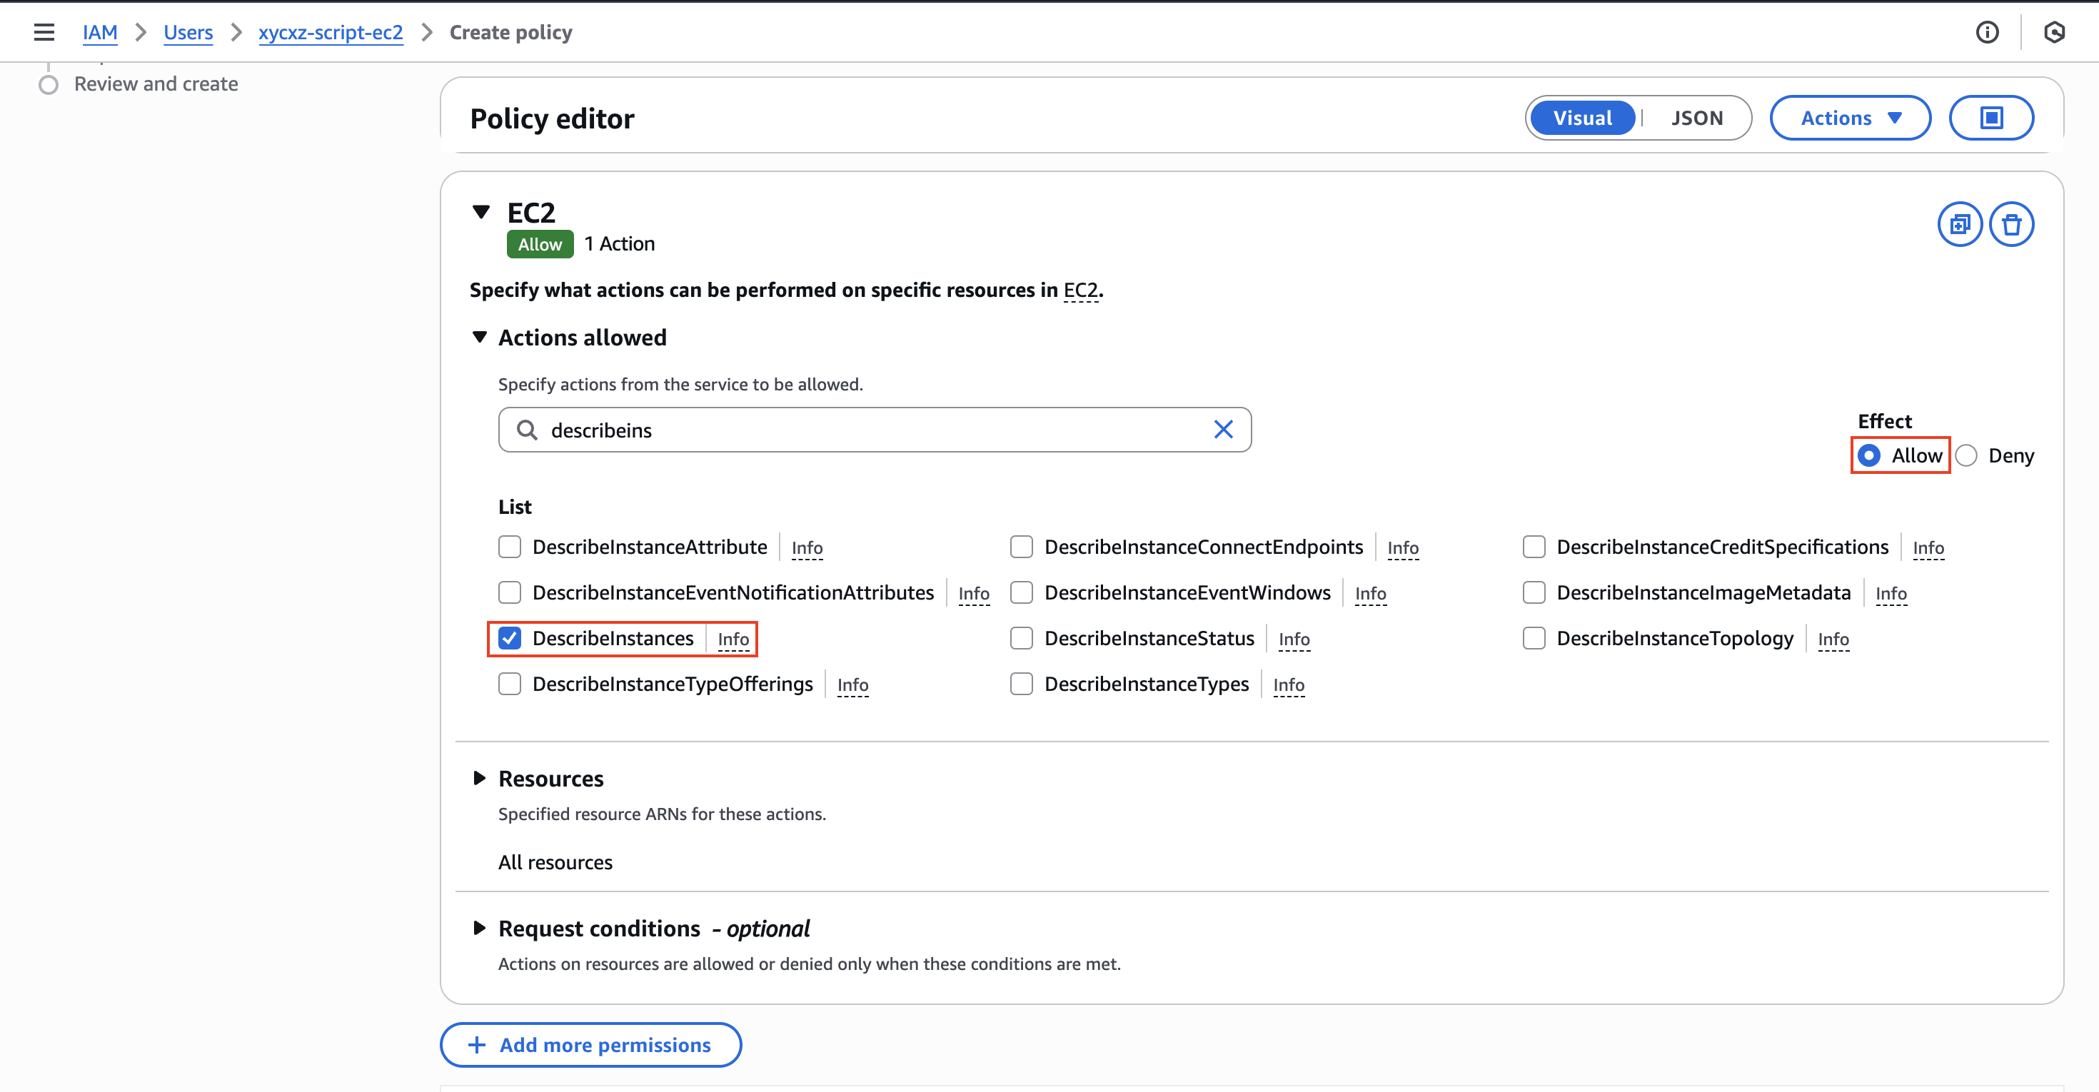Expand Request conditions section

coord(479,928)
